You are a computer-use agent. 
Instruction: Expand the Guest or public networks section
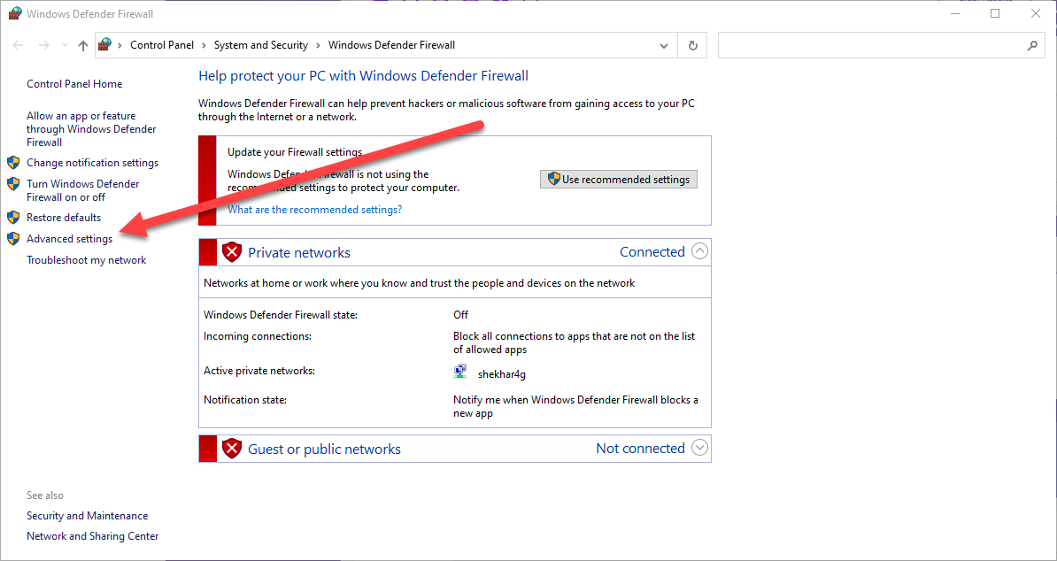(x=699, y=448)
